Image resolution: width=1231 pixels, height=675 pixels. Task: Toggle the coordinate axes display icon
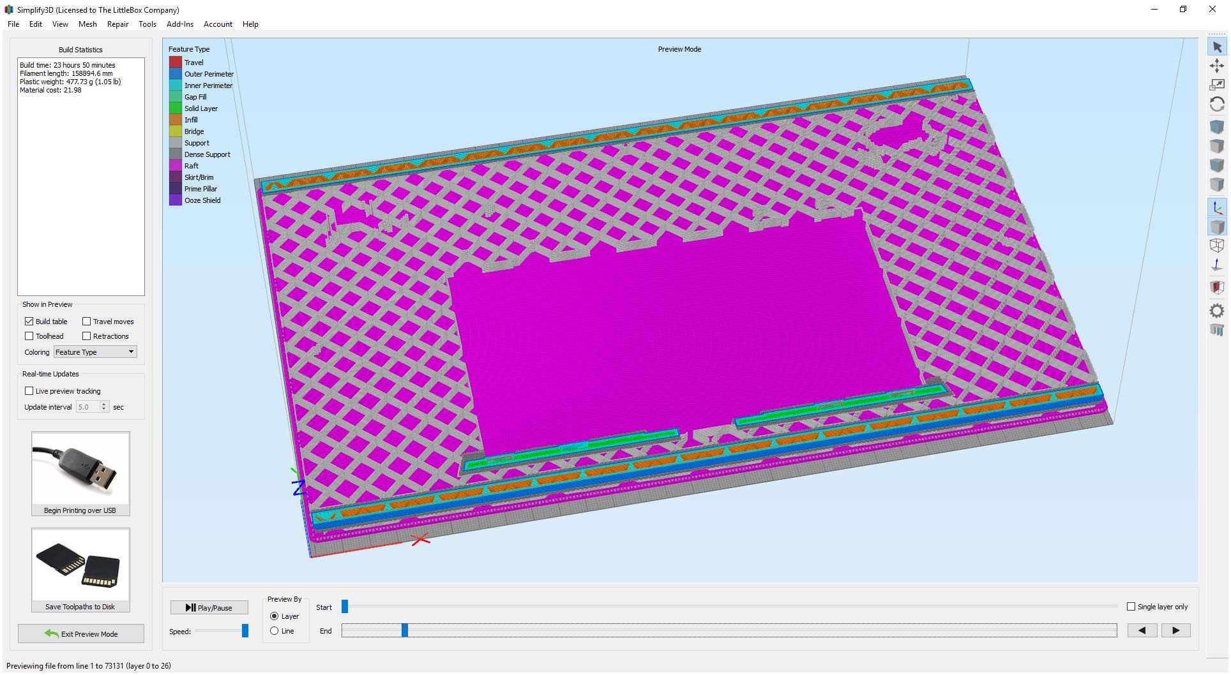pyautogui.click(x=1217, y=207)
